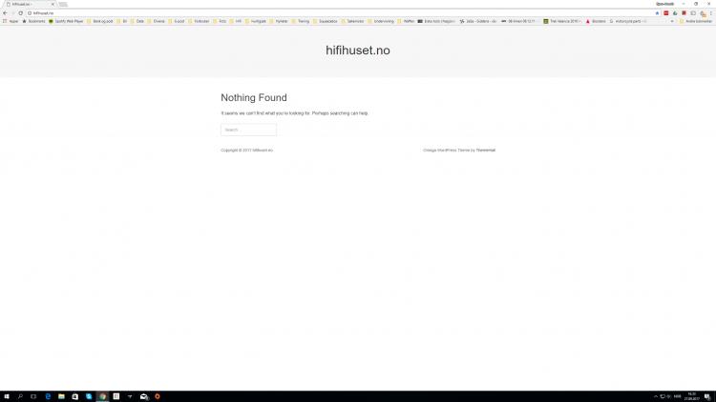Expand the Nyheter bookmark folder
This screenshot has width=716, height=402.
point(279,21)
